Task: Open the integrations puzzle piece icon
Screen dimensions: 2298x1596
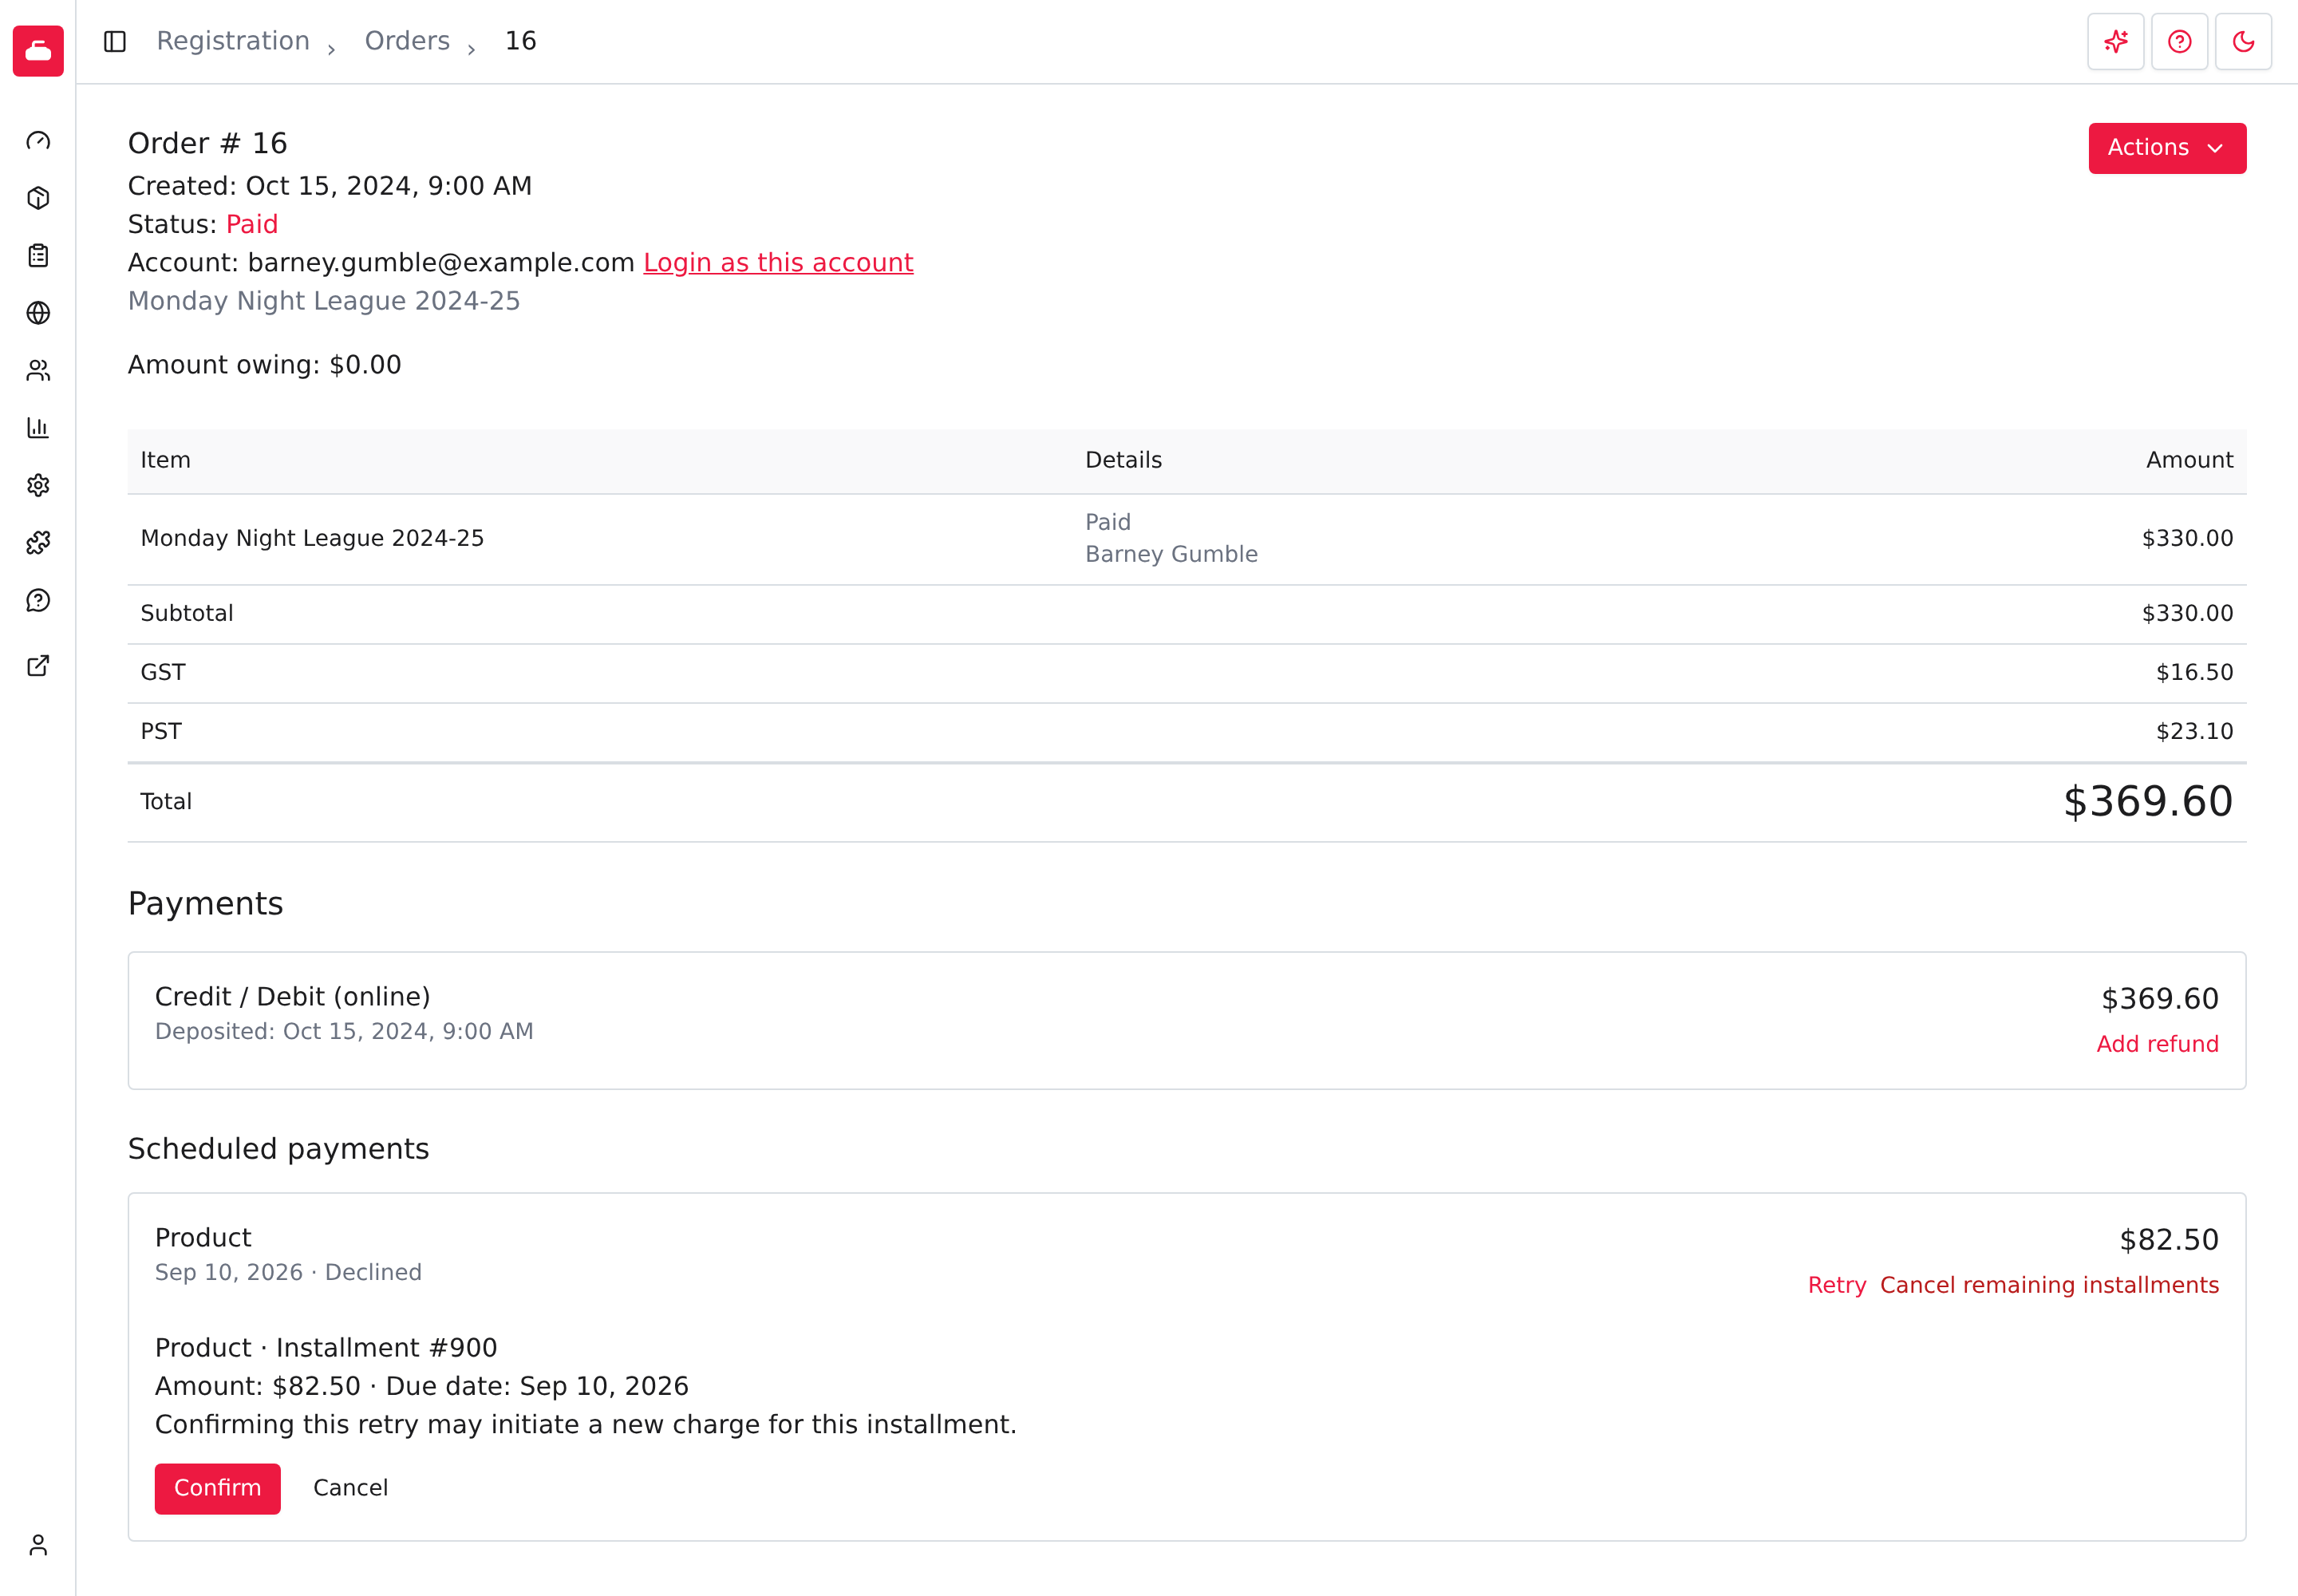Action: pyautogui.click(x=38, y=543)
